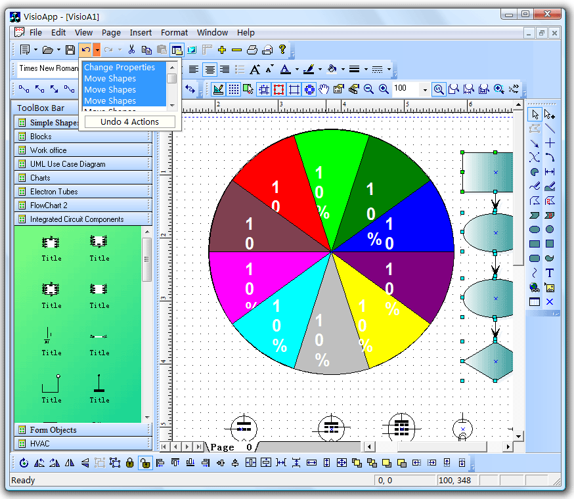574x499 pixels.
Task: Open the font color dropdown arrow
Action: pos(297,69)
